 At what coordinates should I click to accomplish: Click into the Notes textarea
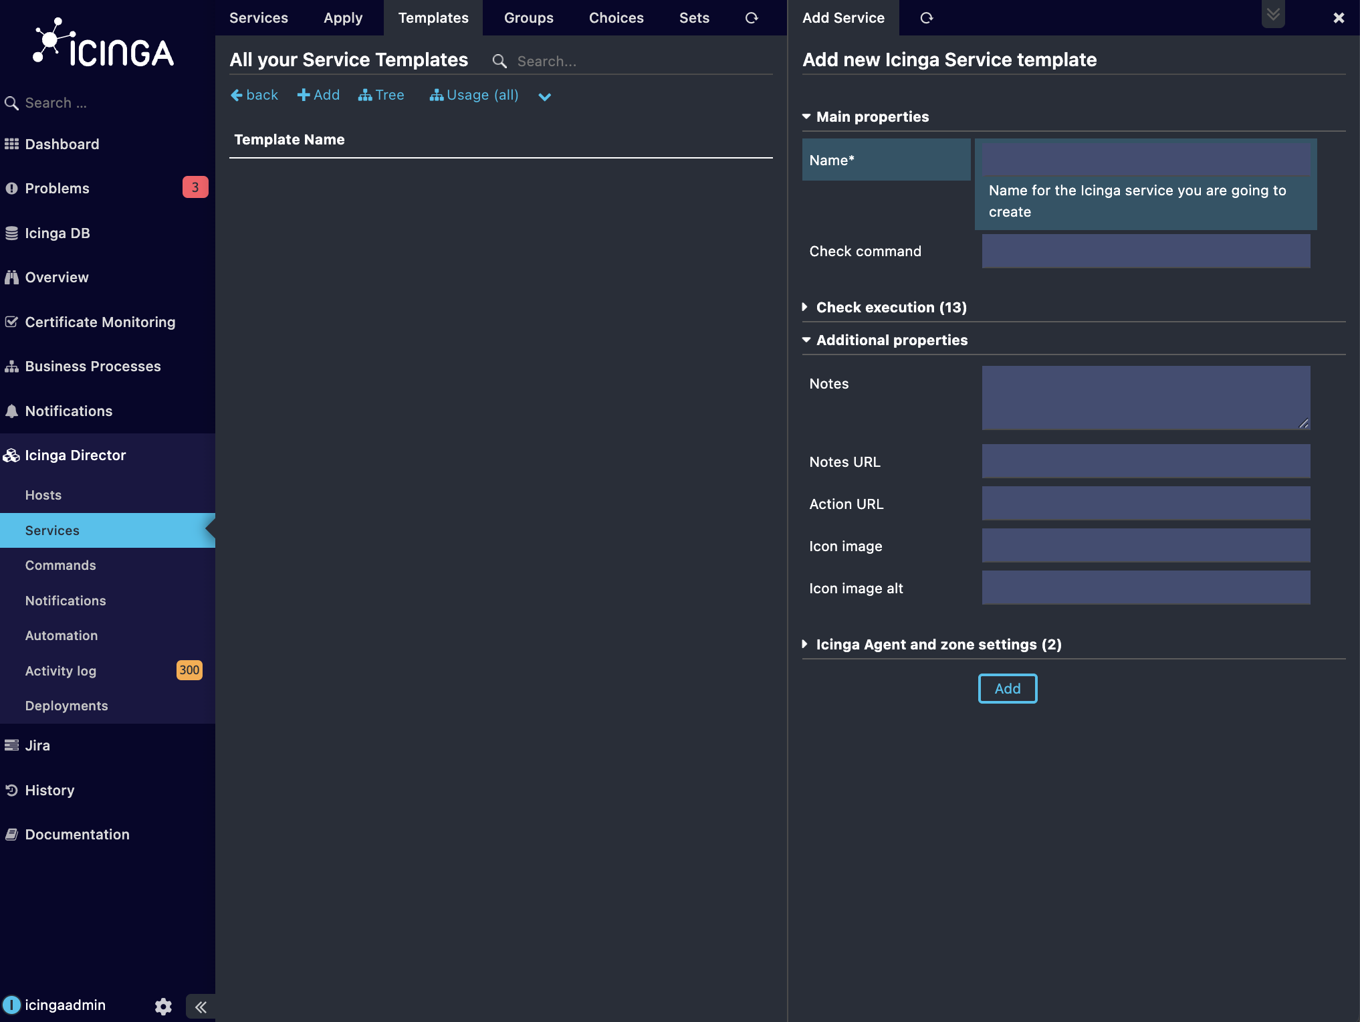click(1146, 397)
